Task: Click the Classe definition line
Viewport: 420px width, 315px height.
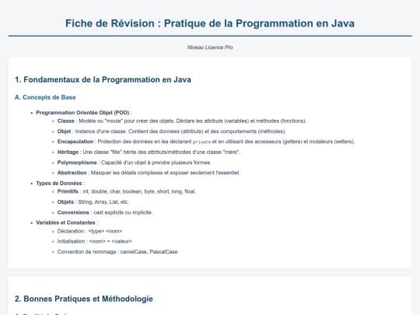Action: point(182,121)
